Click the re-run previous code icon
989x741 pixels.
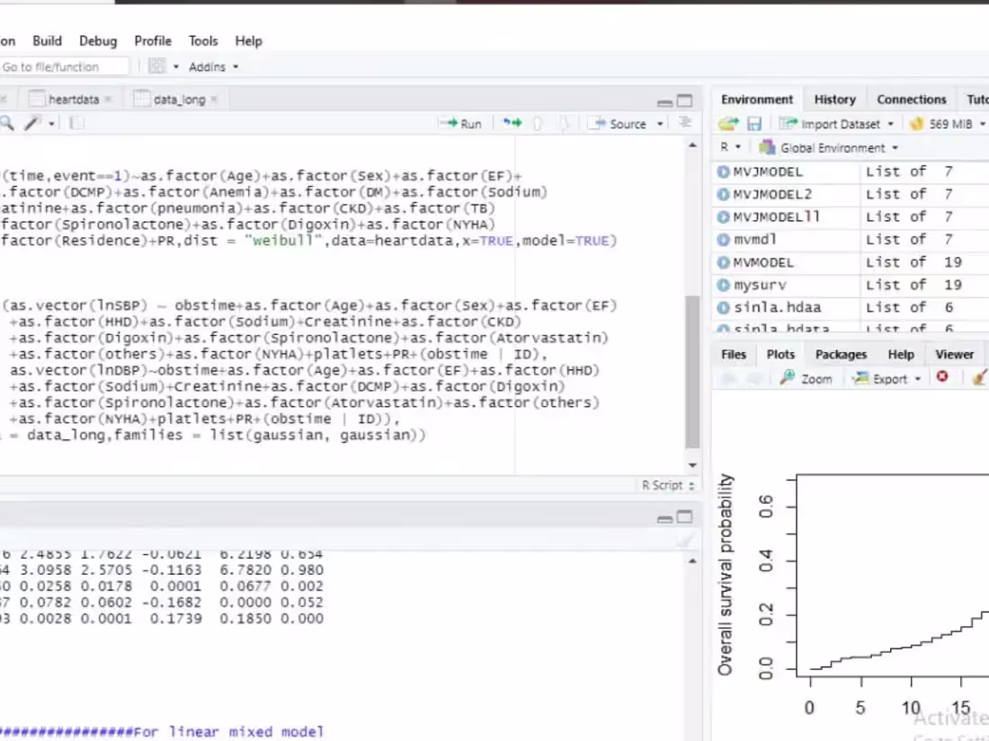pos(512,124)
